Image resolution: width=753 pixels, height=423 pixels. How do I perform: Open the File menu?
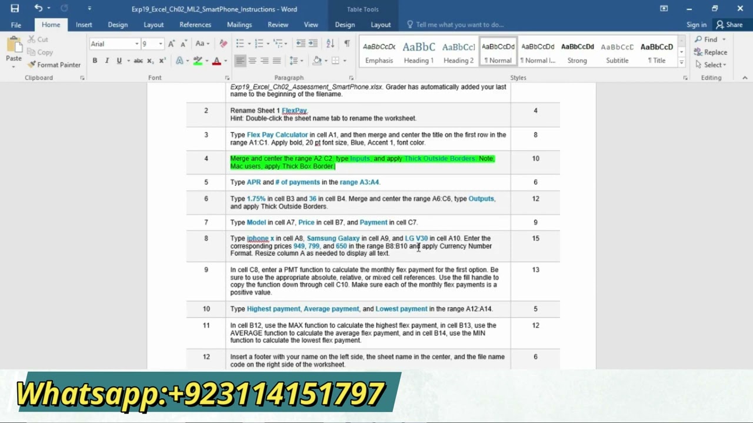(x=16, y=25)
